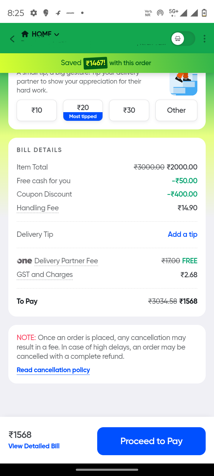Image resolution: width=214 pixels, height=476 pixels.
Task: Select the ₹20 Most tipped option
Action: 83,110
